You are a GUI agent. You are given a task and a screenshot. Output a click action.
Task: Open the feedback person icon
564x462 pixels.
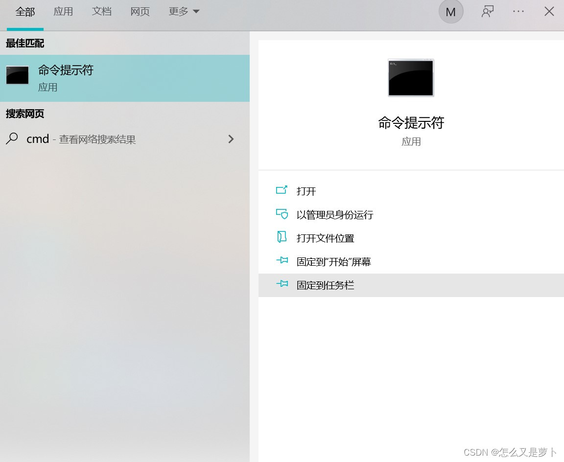tap(488, 12)
